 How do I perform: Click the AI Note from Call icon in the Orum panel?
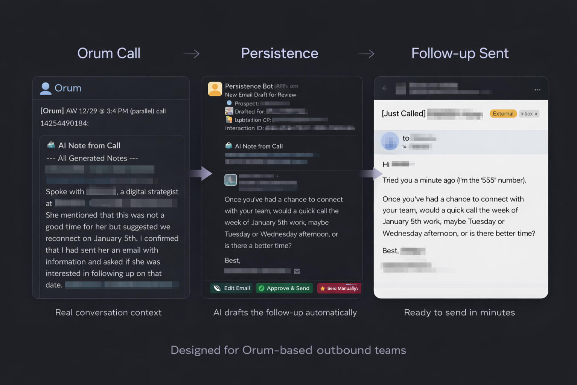(x=51, y=145)
